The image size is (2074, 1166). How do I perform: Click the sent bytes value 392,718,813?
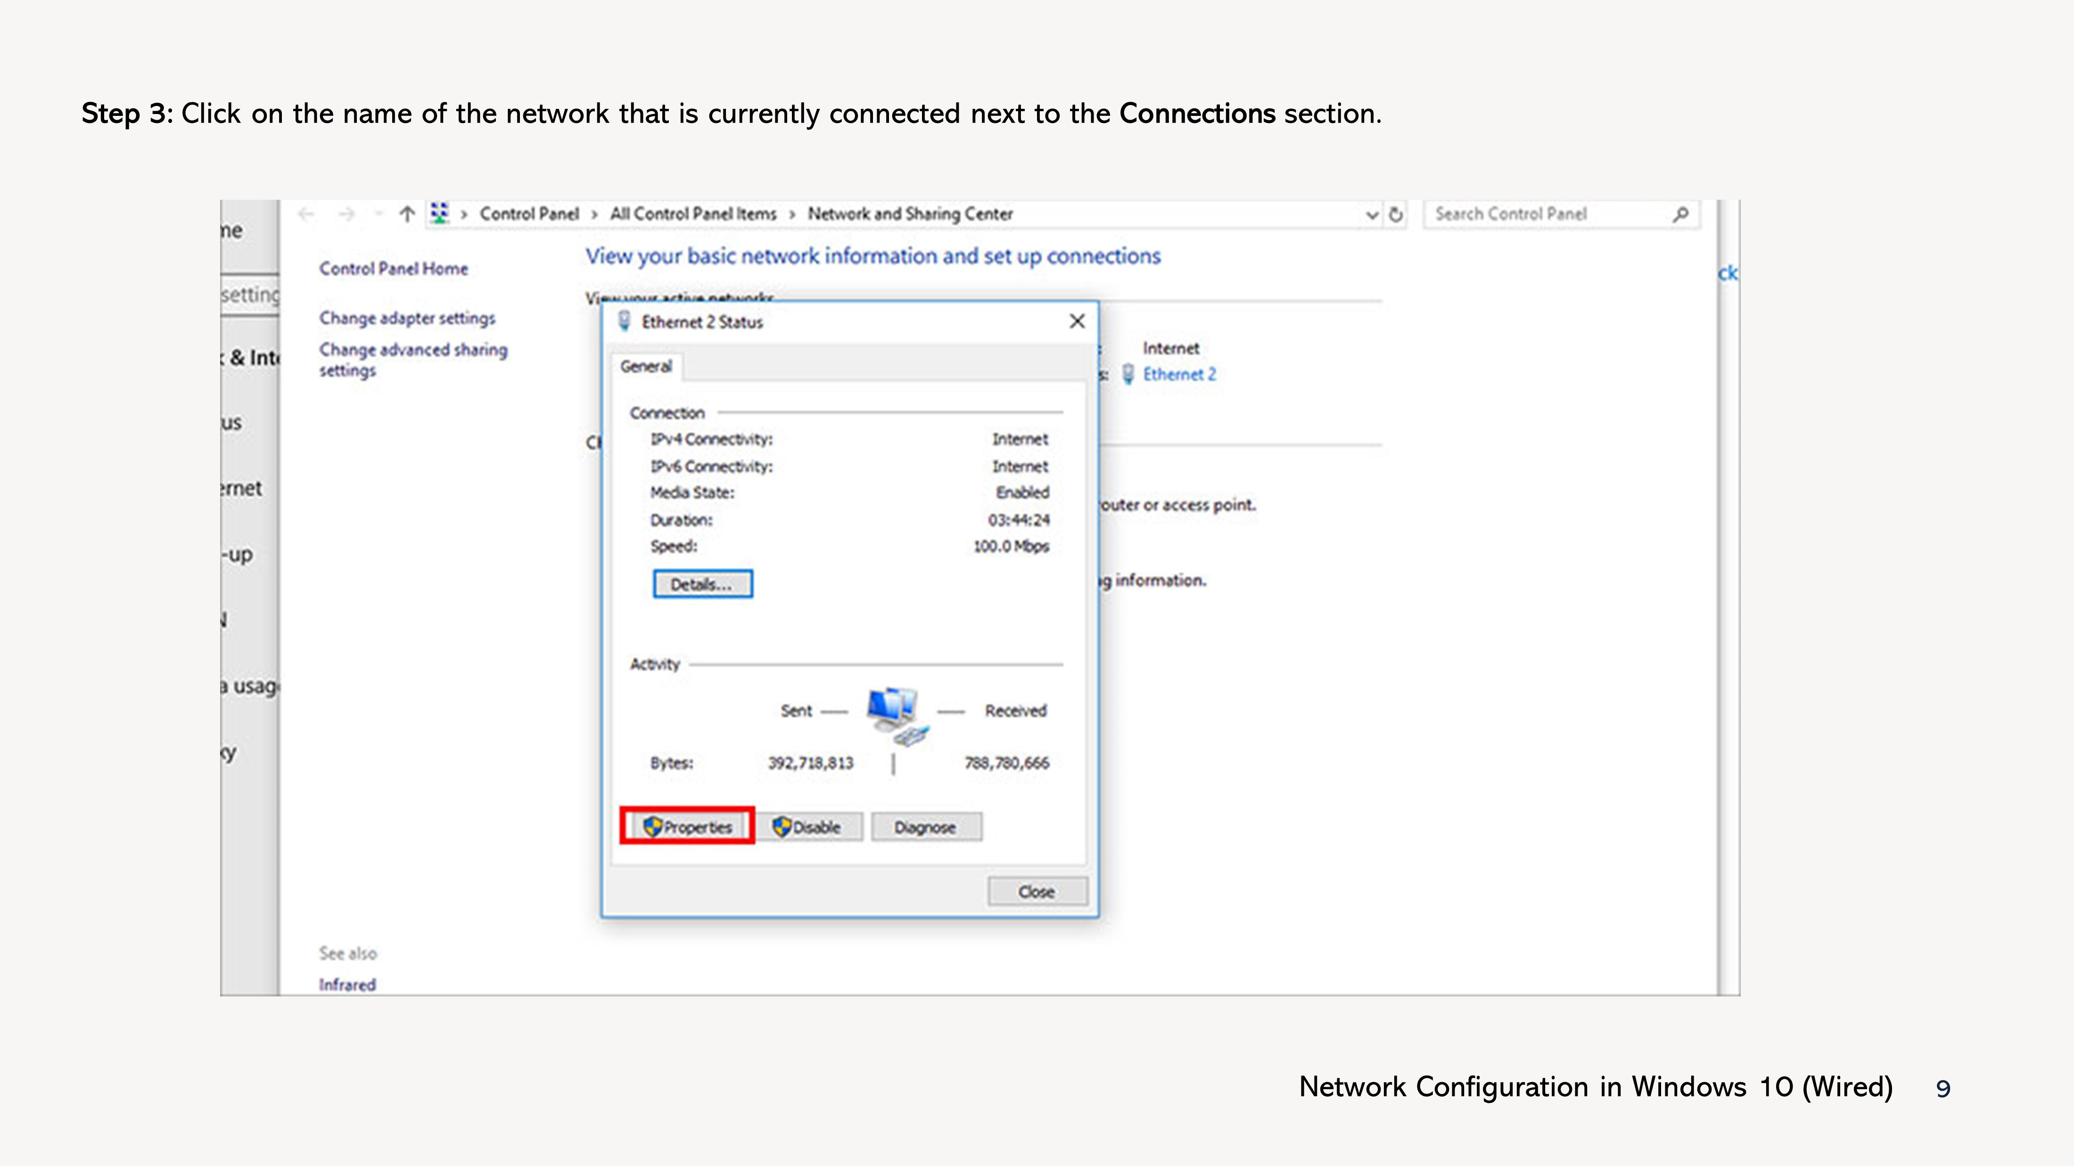coord(811,763)
